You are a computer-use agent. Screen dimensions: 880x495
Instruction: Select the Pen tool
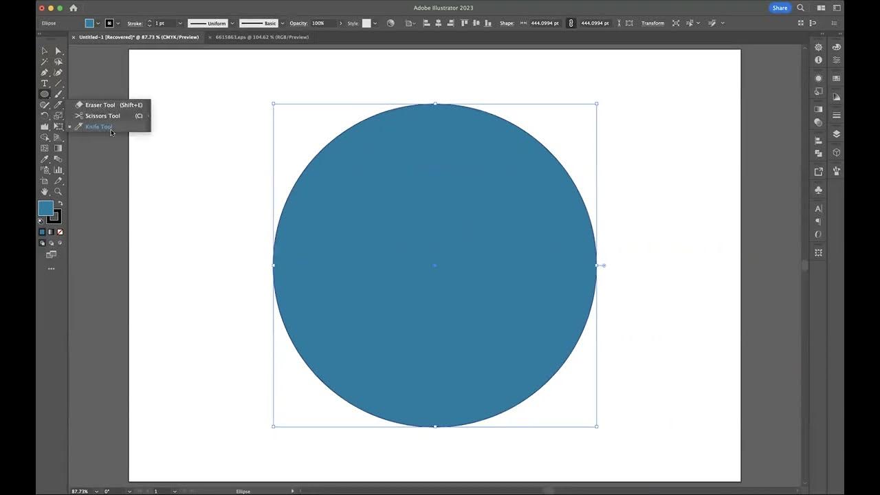pos(45,73)
